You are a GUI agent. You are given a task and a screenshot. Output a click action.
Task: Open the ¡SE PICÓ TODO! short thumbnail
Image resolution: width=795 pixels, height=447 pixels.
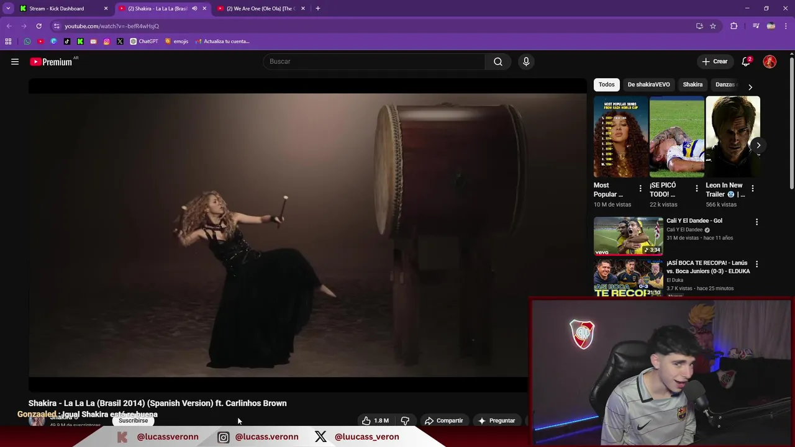click(x=676, y=137)
